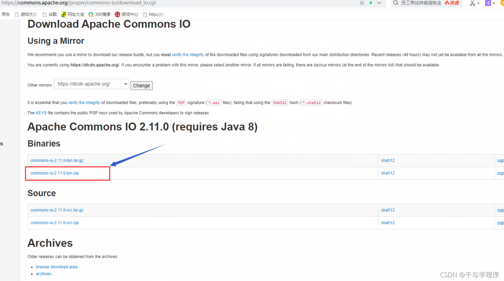Open sha512 link for bin.zip row
This screenshot has height=281, width=504.
388,173
